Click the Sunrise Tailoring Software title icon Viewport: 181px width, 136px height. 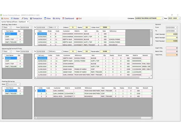pyautogui.click(x=1, y=15)
